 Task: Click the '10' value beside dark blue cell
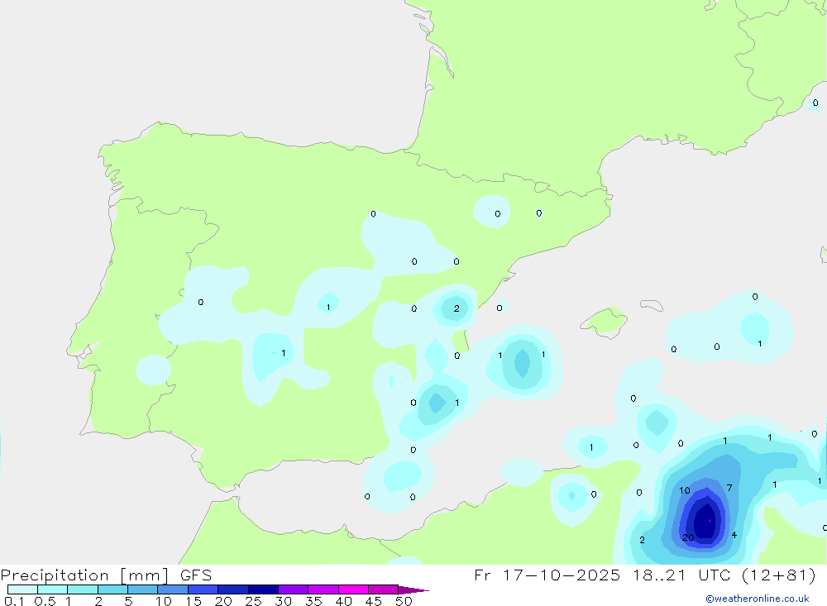pos(684,490)
